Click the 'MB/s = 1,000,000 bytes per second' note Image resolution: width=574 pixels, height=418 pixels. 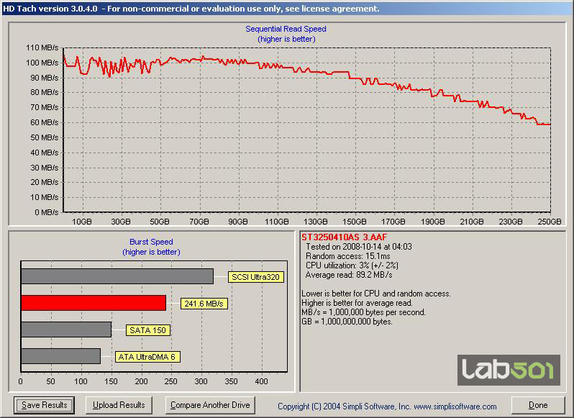pyautogui.click(x=363, y=312)
